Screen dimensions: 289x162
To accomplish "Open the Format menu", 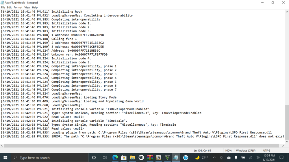I will tap(18, 7).
